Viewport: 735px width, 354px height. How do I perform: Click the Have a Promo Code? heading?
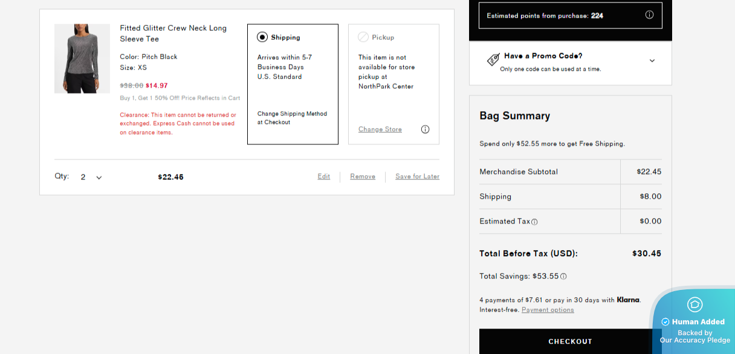coord(543,56)
